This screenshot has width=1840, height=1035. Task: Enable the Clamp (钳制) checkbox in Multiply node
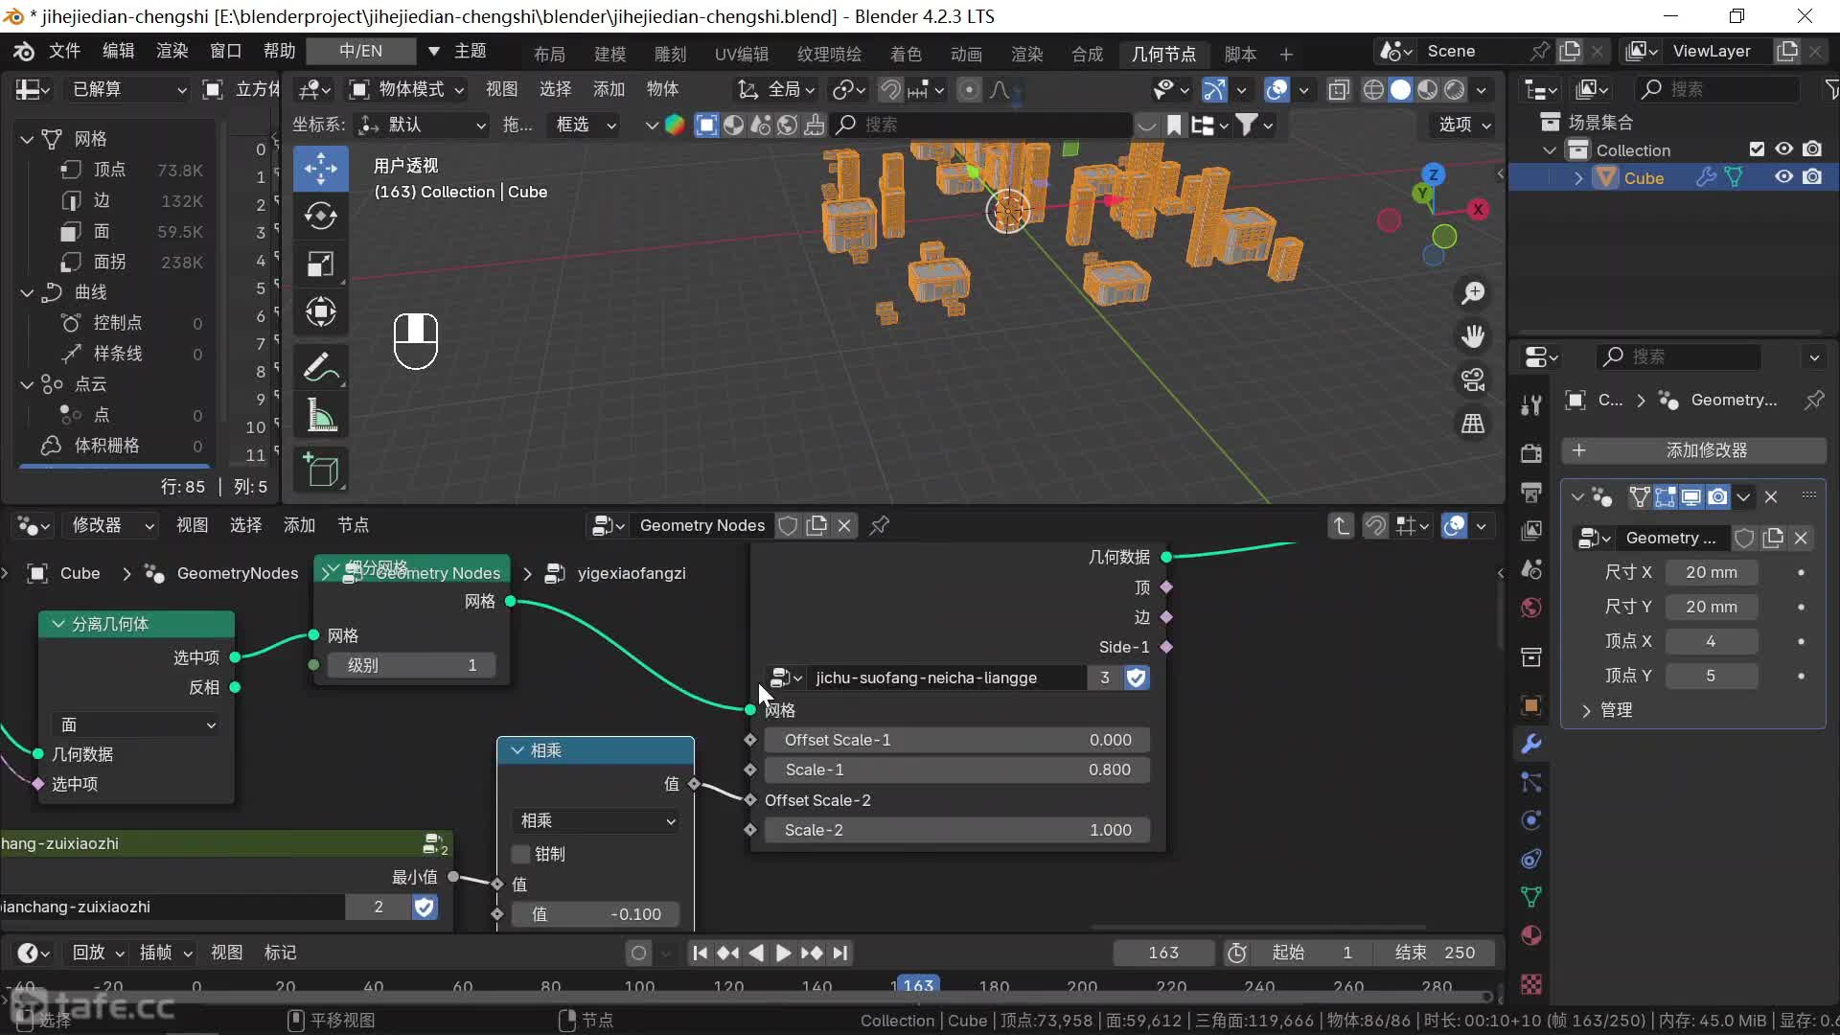pos(521,854)
